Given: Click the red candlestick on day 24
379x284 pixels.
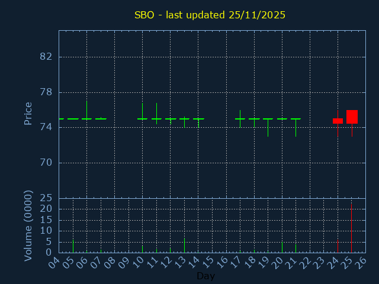Looking at the screenshot, I should (338, 121).
